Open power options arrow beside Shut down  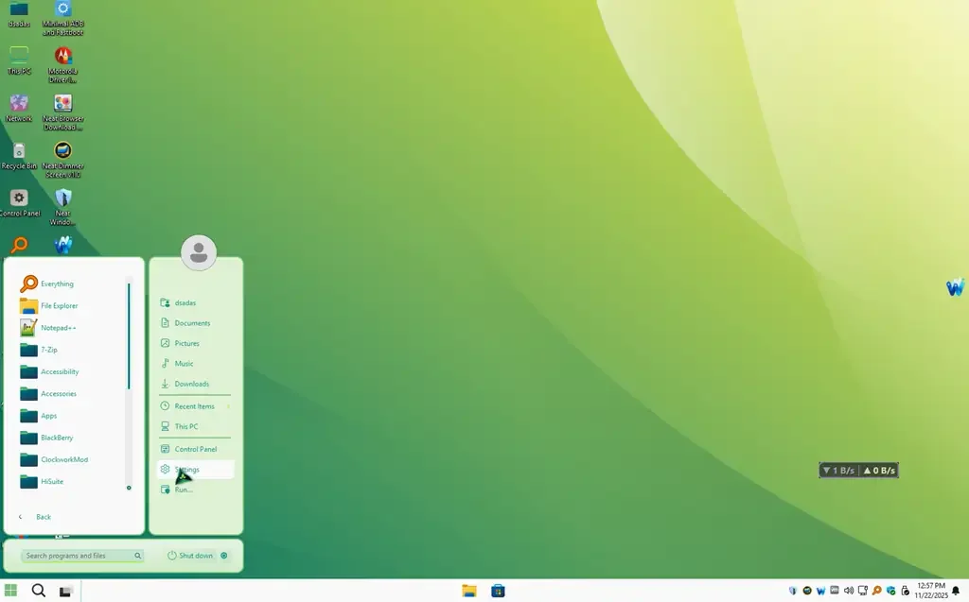223,556
